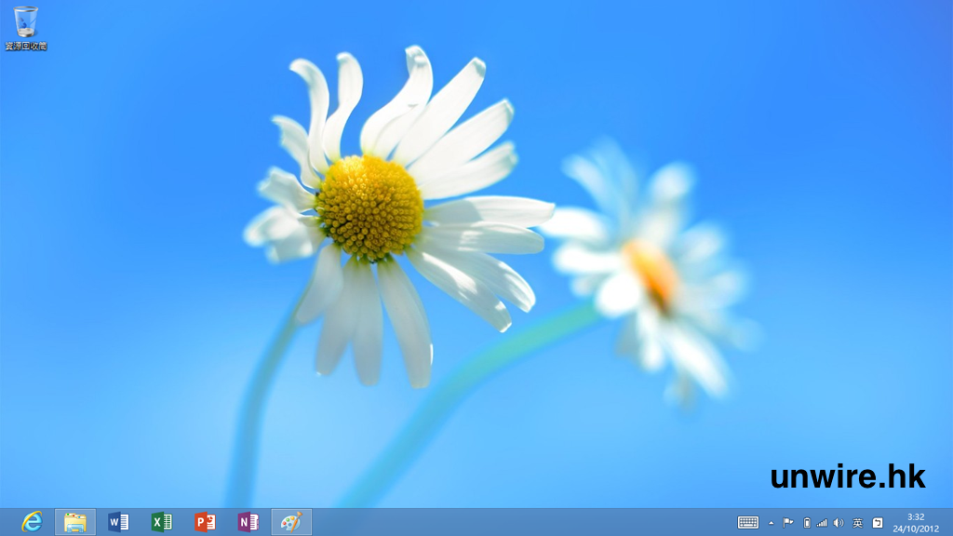Open the clock showing 3:32
This screenshot has width=953, height=536.
[916, 516]
